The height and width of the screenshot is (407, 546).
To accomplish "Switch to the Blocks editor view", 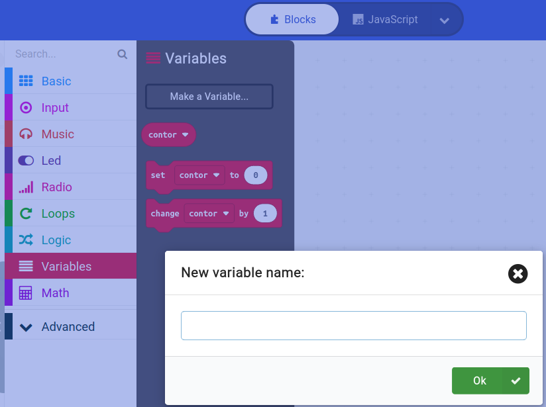I will [x=292, y=20].
